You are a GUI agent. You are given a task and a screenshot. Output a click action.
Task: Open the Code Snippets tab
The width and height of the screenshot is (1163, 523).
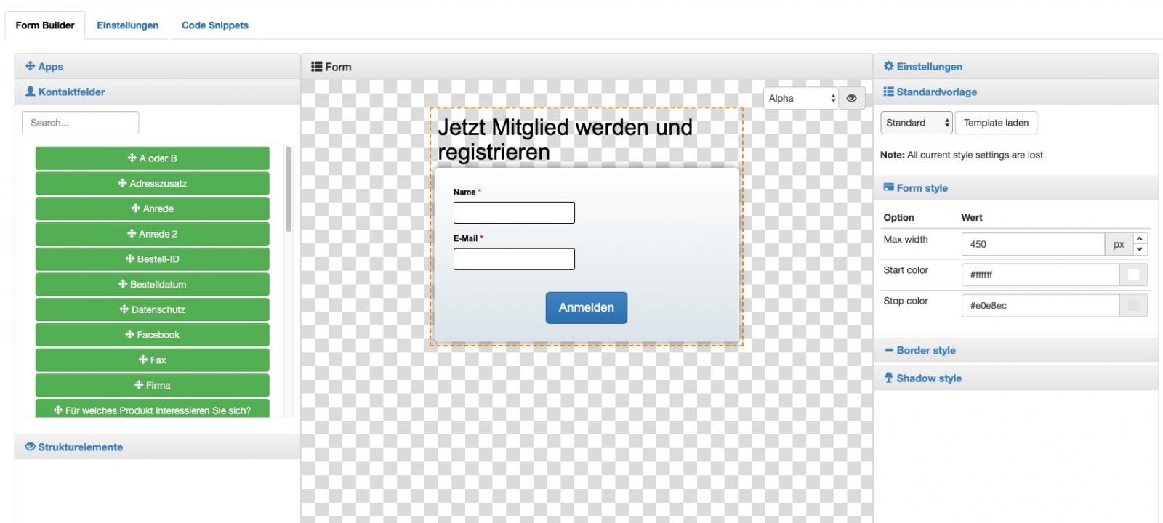coord(214,25)
